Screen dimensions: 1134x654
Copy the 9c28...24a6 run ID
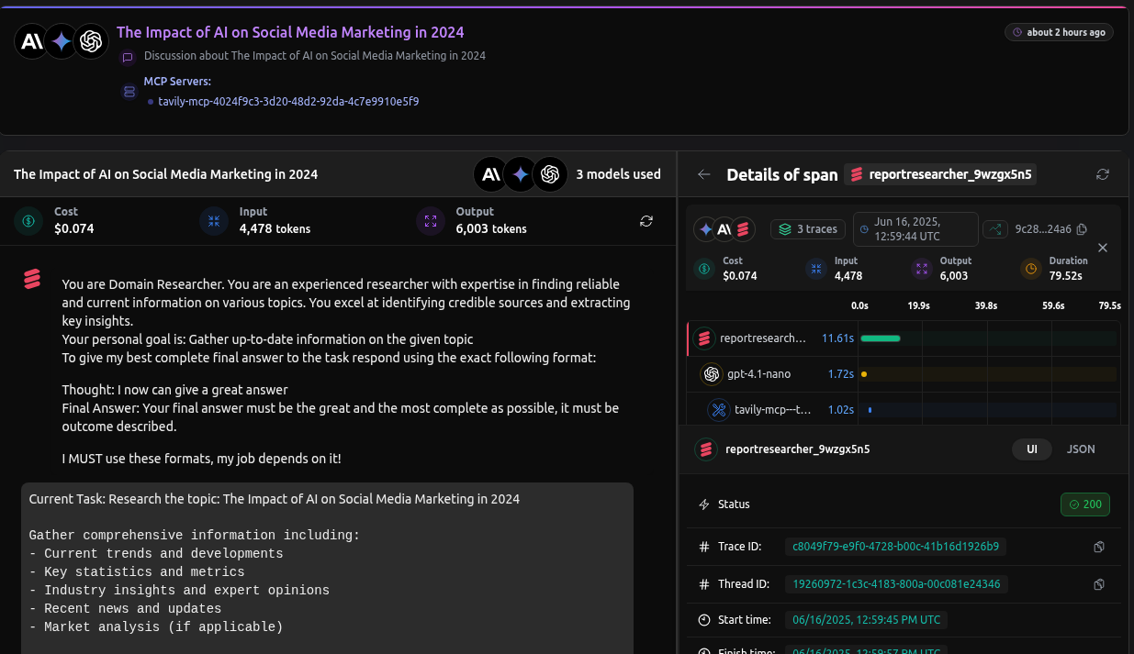click(1082, 229)
